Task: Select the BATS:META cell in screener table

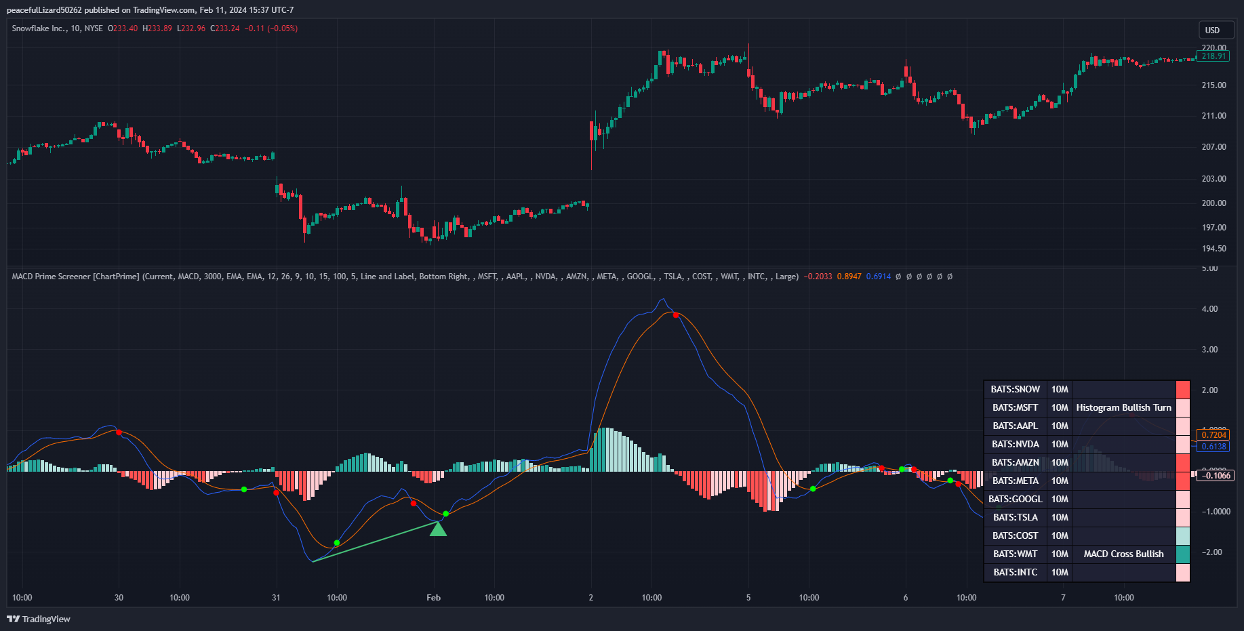Action: tap(1015, 481)
